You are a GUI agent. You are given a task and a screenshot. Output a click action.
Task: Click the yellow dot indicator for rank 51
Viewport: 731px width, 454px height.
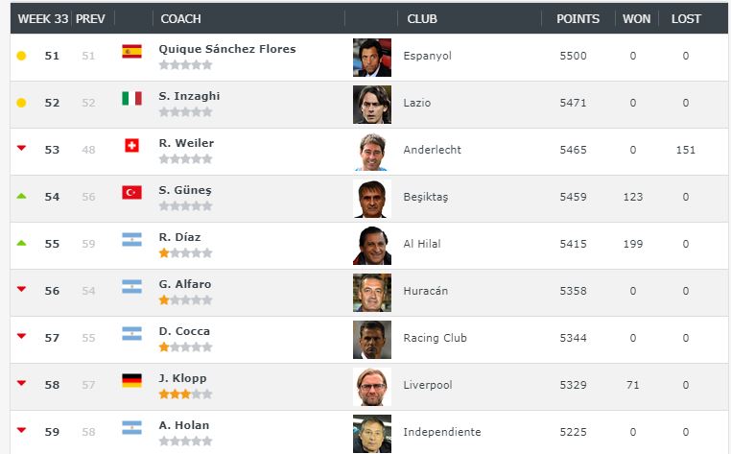click(21, 56)
